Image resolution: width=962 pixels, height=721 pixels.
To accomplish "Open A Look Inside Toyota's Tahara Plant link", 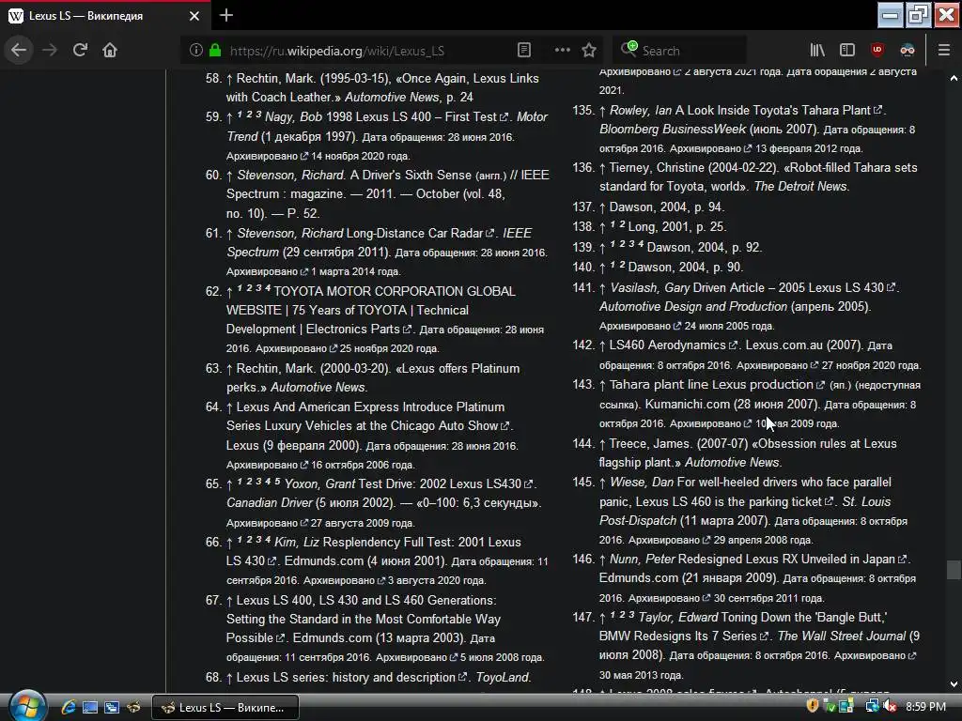I will pyautogui.click(x=779, y=111).
